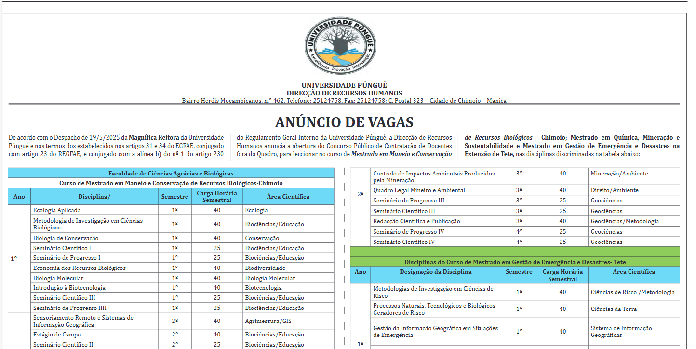This screenshot has height=349, width=696.
Task: Click the 'Biodiversidade' area cell
Action: coord(288,268)
